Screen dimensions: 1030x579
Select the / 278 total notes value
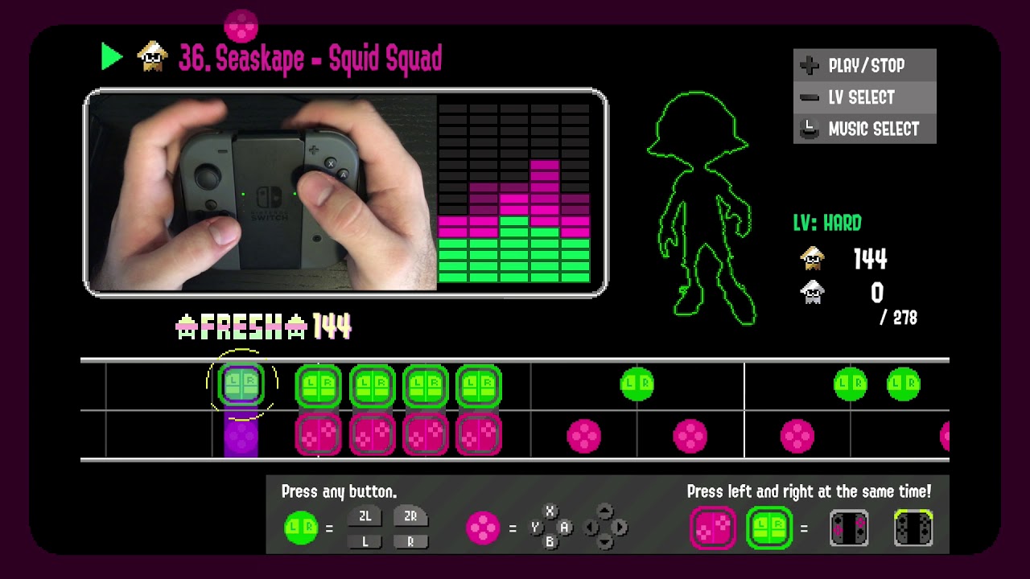coord(899,318)
